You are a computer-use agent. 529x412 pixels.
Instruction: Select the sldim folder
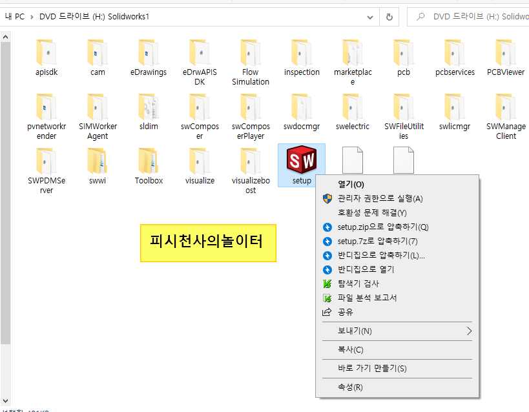[x=149, y=112]
